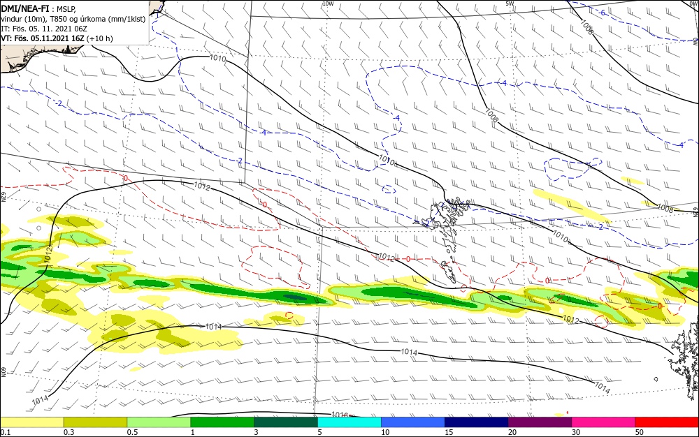Click the 'VT: Fös. 05.11.2021 16Z (+10 h)' line
This screenshot has height=437, width=699.
click(x=57, y=38)
